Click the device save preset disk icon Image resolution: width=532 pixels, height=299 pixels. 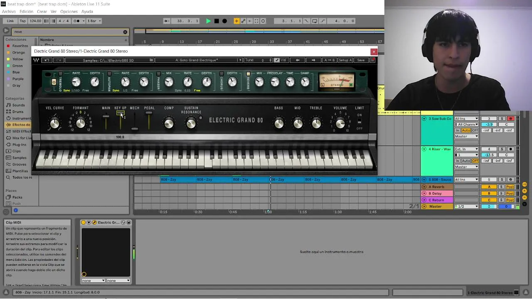pyautogui.click(x=128, y=223)
